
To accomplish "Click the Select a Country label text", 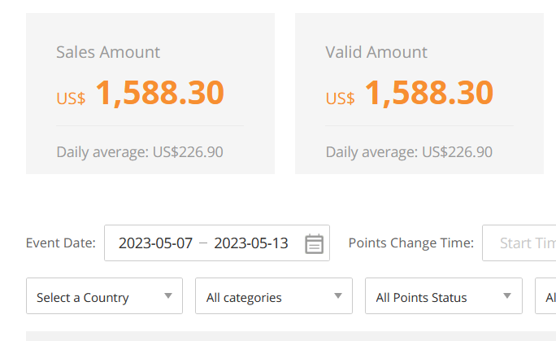I will click(x=83, y=298).
